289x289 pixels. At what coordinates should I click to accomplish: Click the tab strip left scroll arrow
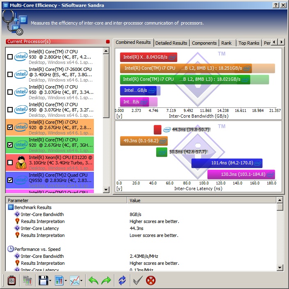tap(274, 42)
